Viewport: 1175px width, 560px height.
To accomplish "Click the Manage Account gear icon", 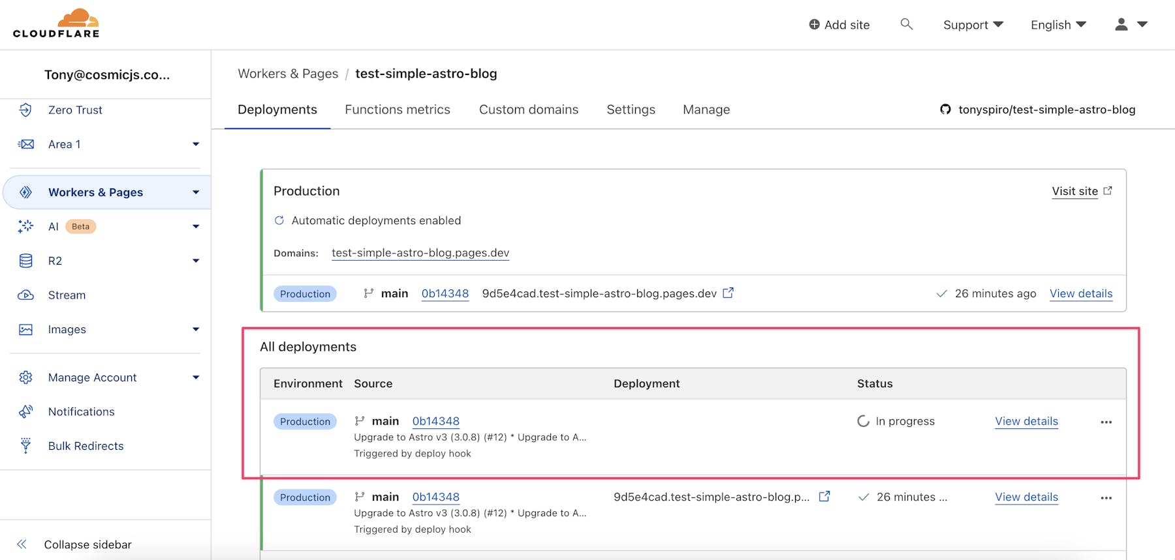I will tap(25, 377).
